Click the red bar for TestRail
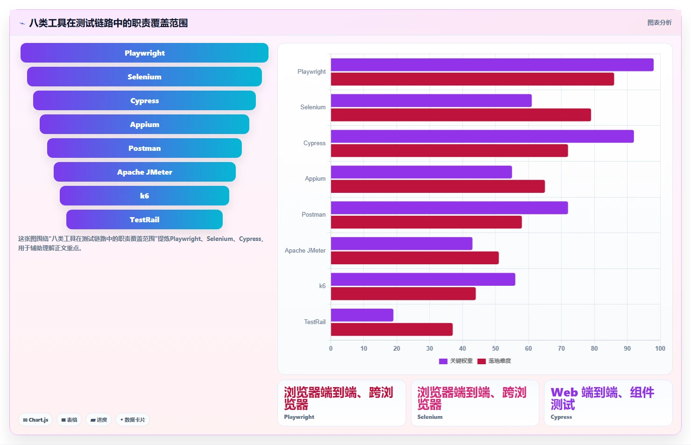Image resolution: width=691 pixels, height=445 pixels. [x=392, y=329]
